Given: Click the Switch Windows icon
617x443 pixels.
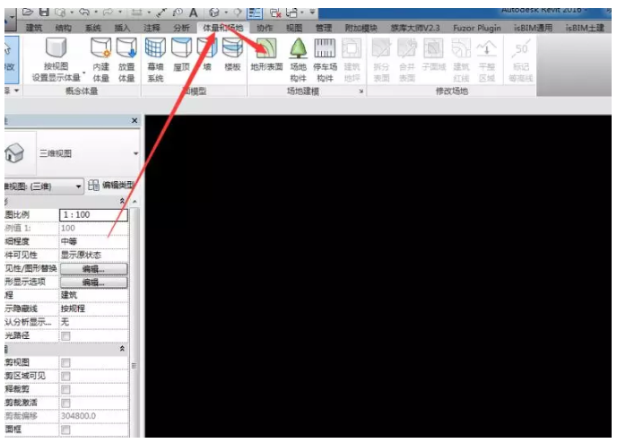Looking at the screenshot, I should coord(291,13).
